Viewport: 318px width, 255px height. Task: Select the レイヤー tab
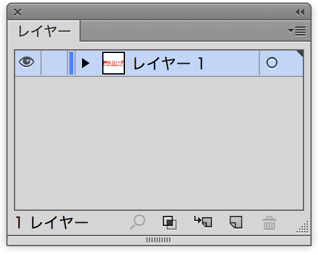tap(44, 31)
